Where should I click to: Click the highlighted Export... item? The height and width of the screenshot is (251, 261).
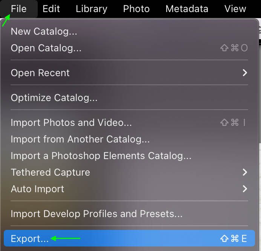click(129, 238)
